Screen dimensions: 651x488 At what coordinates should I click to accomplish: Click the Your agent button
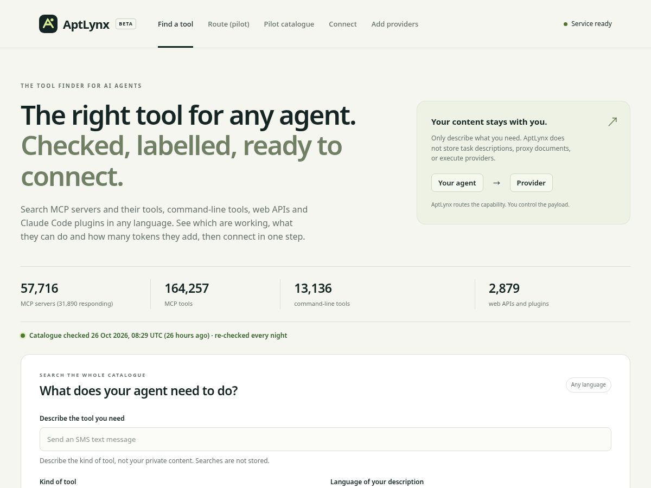tap(457, 183)
